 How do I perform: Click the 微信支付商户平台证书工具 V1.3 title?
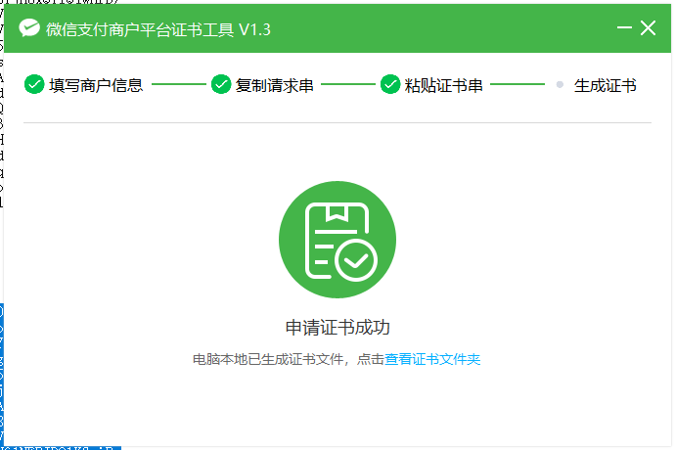point(157,29)
